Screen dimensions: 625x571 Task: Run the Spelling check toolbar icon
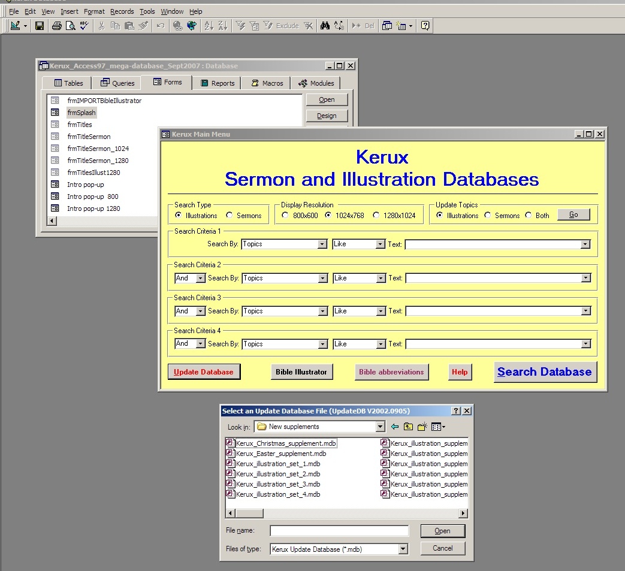[x=84, y=26]
